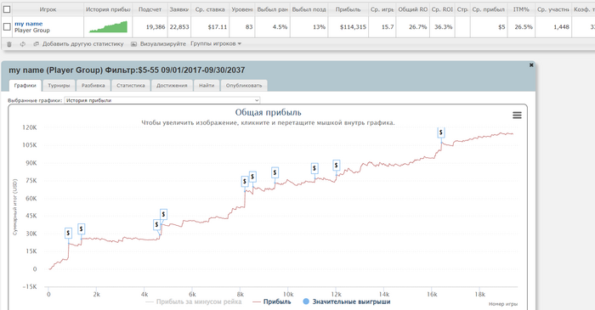Sort by the 'Ср. ROI' column header
Screen dimensions: 595x310
click(442, 9)
